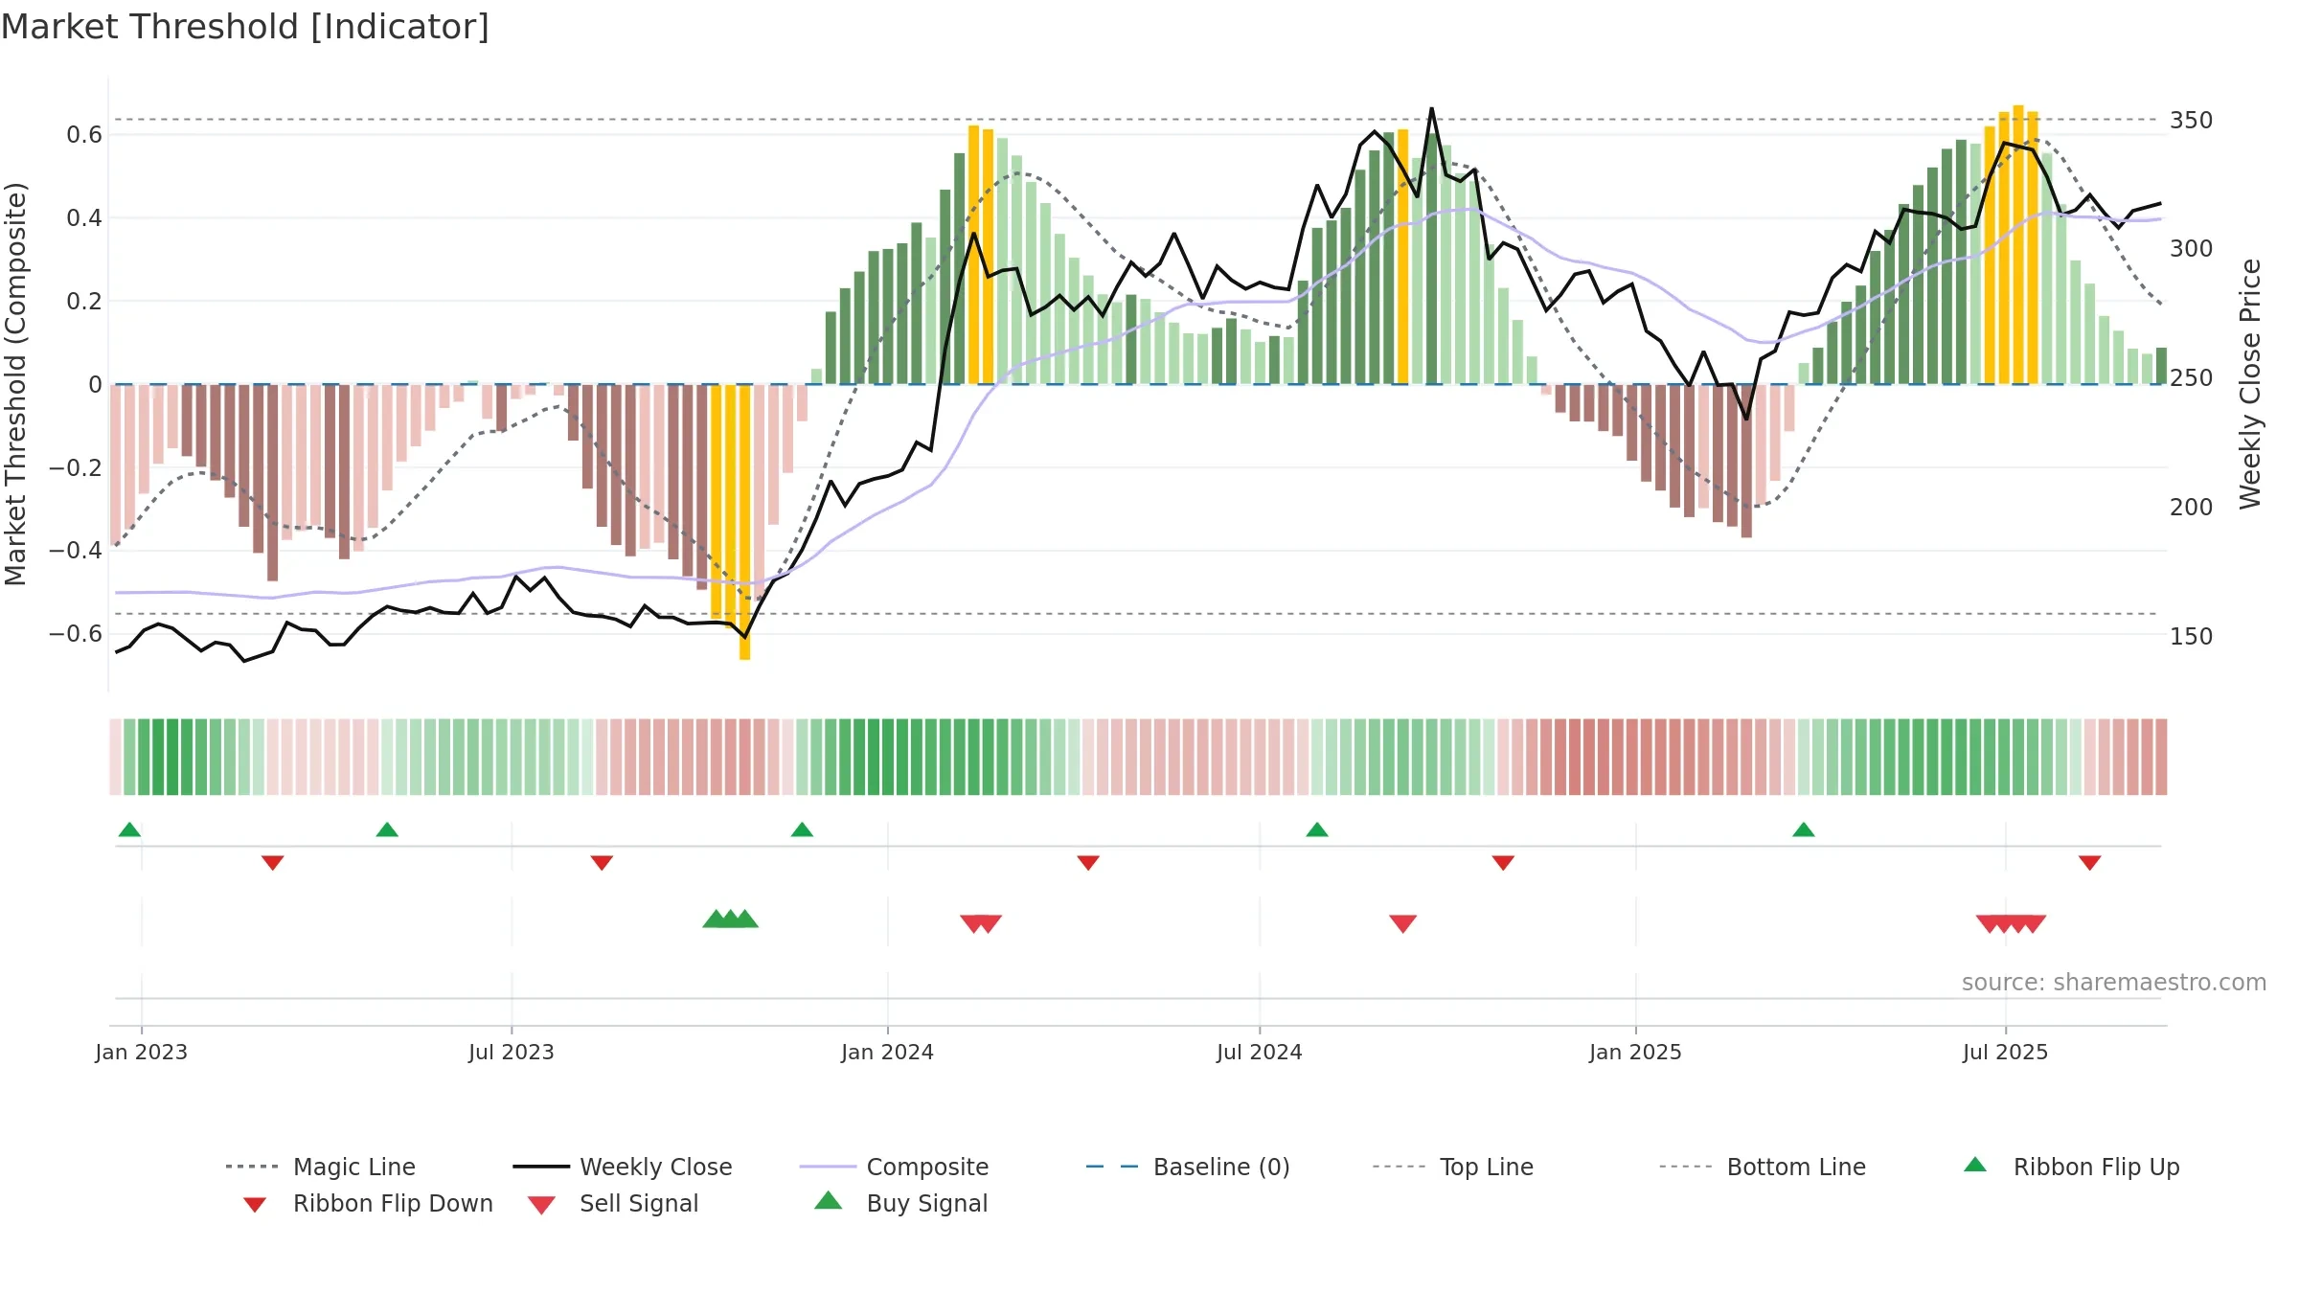Click the 250 tick on right axis

(x=2192, y=378)
